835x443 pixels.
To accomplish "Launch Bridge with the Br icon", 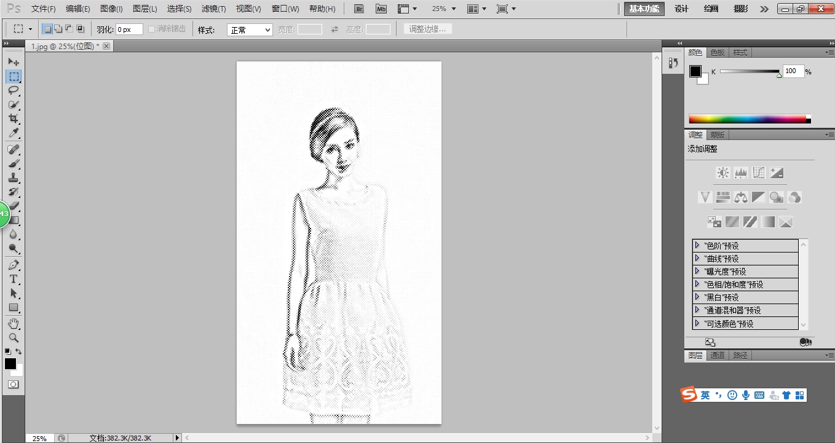I will click(x=360, y=9).
